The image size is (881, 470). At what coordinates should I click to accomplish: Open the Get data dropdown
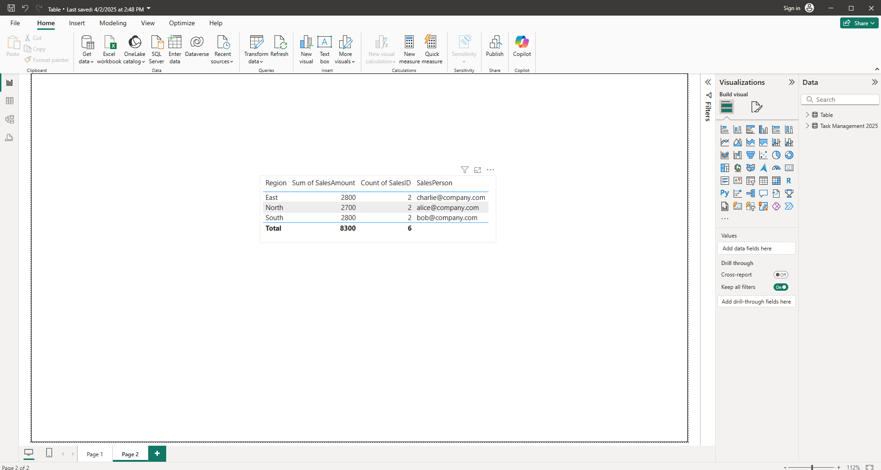coord(86,61)
